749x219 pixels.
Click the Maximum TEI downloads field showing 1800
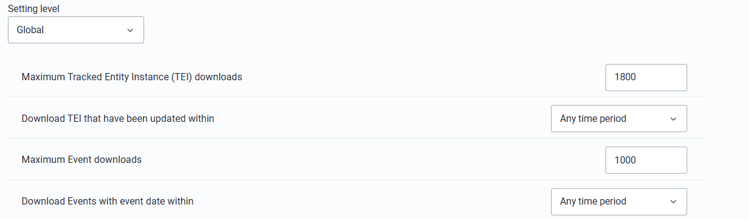[646, 77]
